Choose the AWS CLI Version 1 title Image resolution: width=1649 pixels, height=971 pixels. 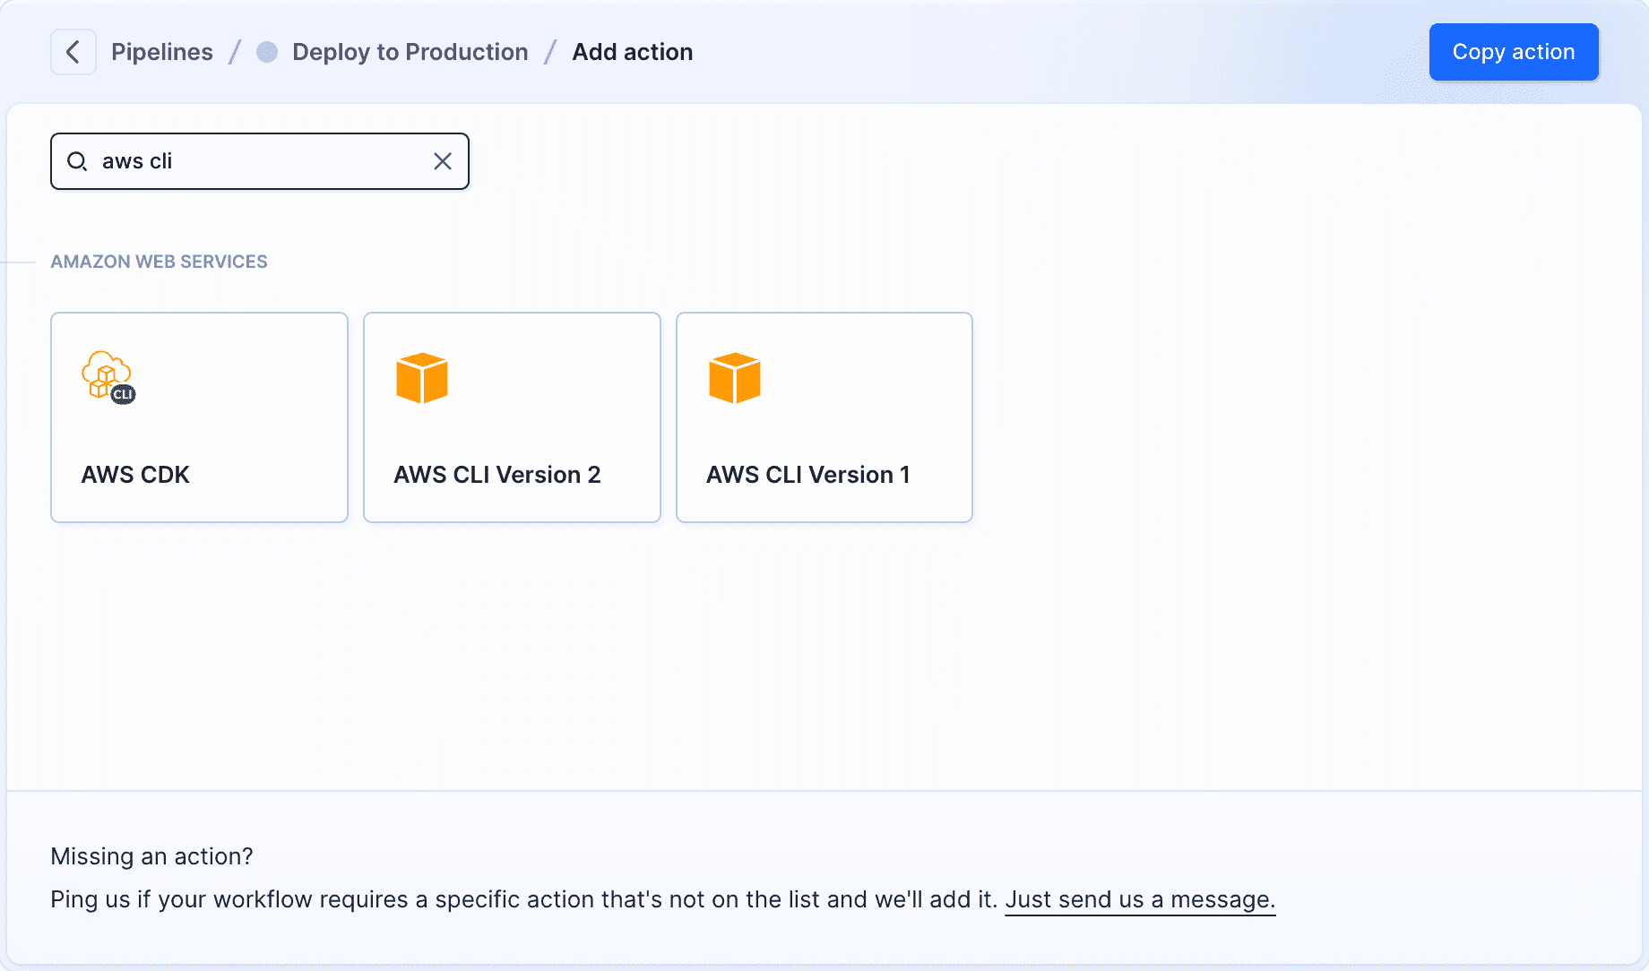click(x=808, y=475)
